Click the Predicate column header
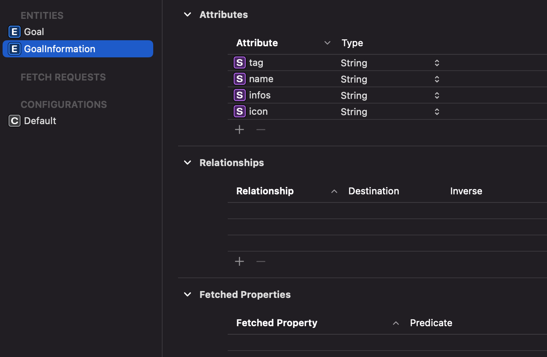The width and height of the screenshot is (547, 357). tap(431, 323)
